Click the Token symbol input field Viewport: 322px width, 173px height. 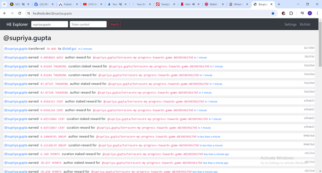pos(88,24)
